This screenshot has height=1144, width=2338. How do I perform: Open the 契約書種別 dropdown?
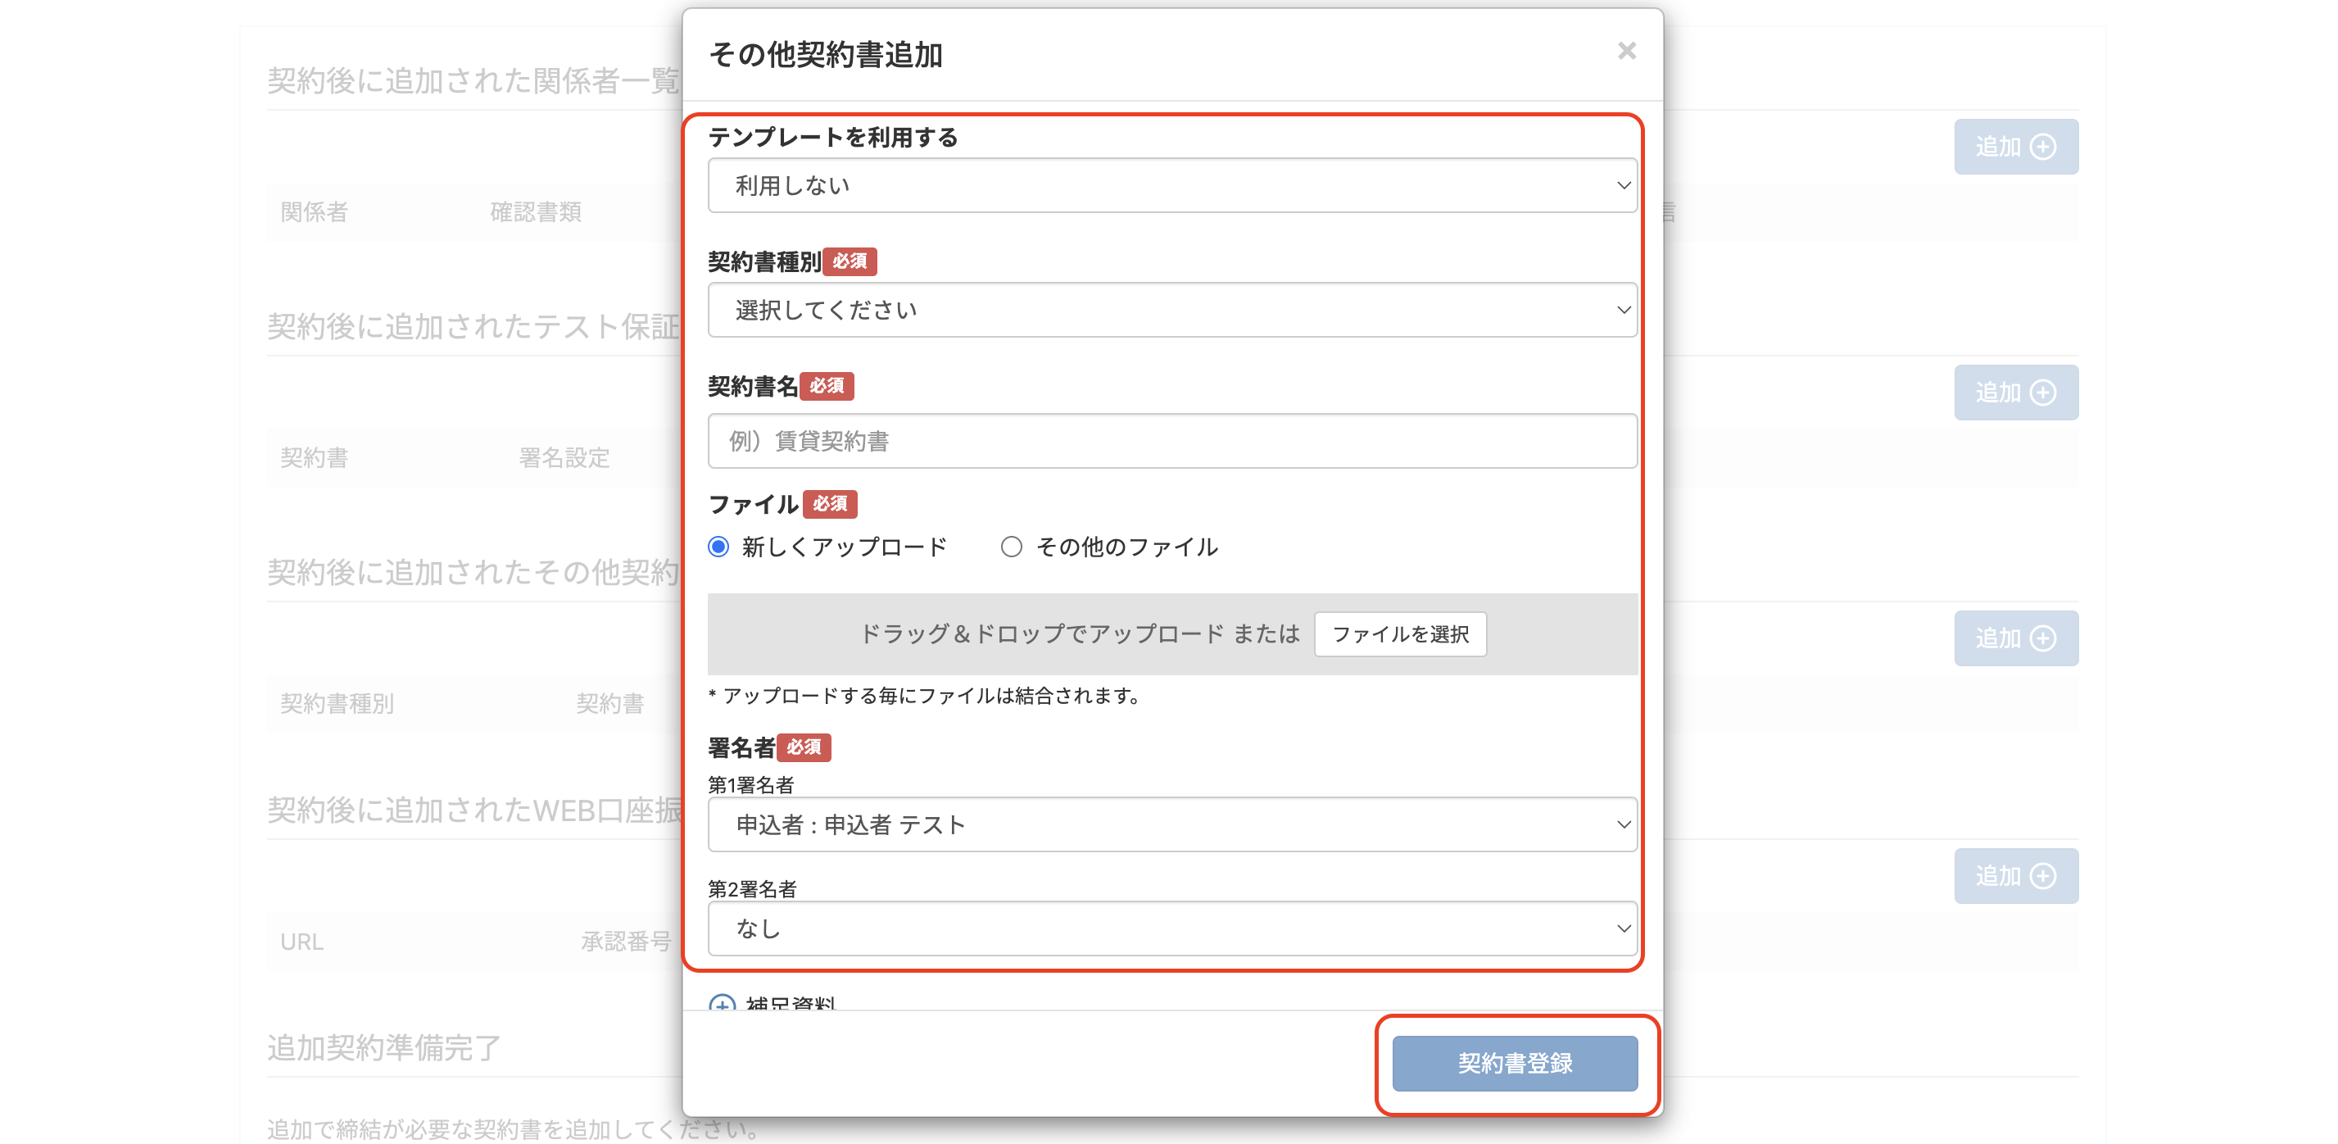(x=1171, y=310)
